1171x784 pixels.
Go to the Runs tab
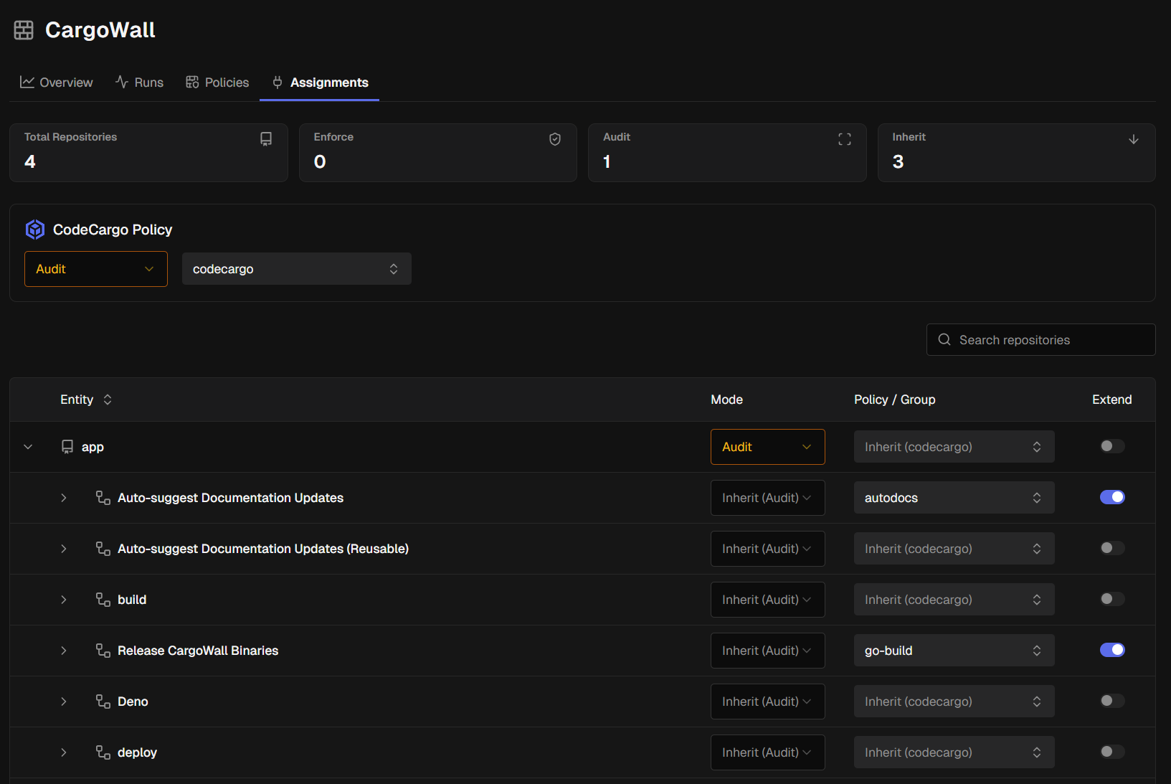[x=139, y=82]
